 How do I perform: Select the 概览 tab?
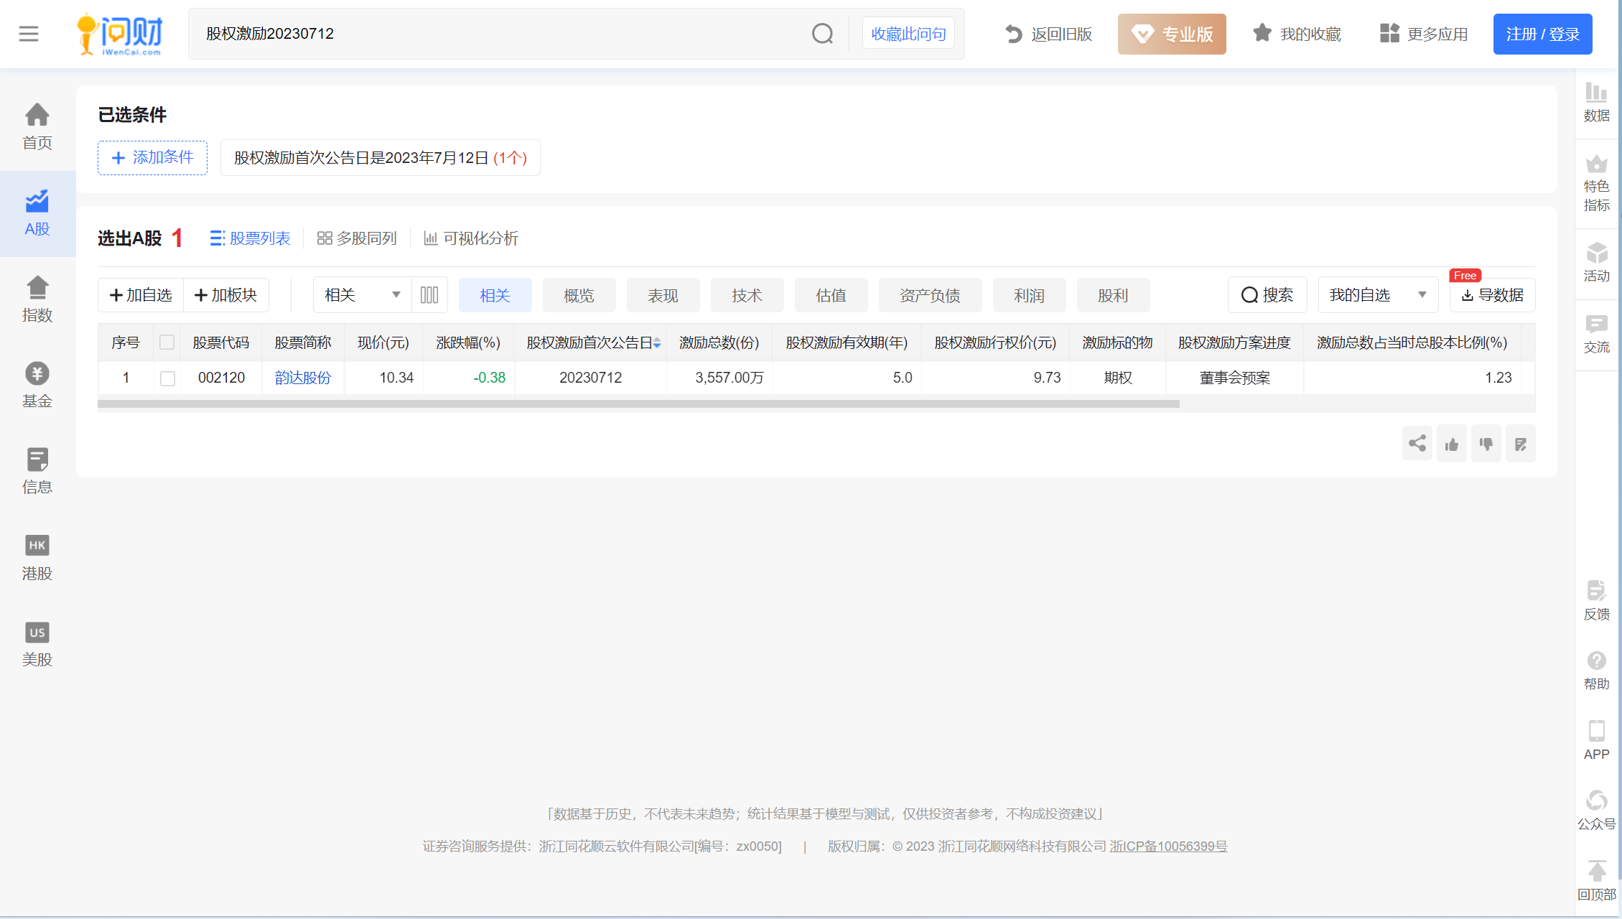579,295
